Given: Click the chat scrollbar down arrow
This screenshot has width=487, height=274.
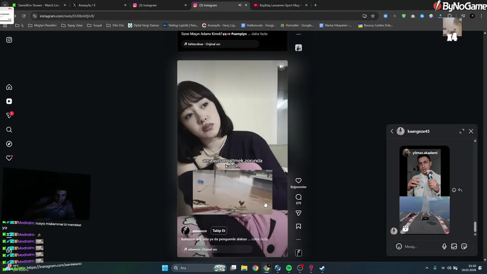Looking at the screenshot, I should point(475,234).
